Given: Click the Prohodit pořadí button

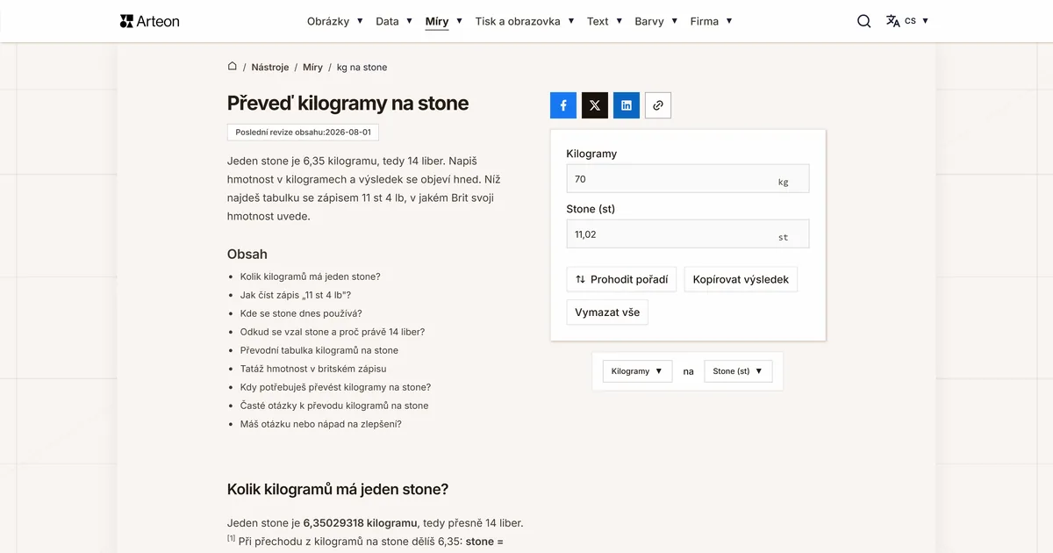Looking at the screenshot, I should coord(621,280).
